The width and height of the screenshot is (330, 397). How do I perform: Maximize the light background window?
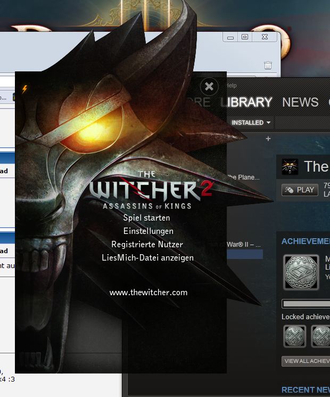pos(245,37)
